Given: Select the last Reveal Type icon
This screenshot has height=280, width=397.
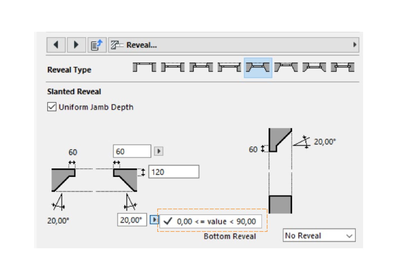Looking at the screenshot, I should click(x=343, y=67).
